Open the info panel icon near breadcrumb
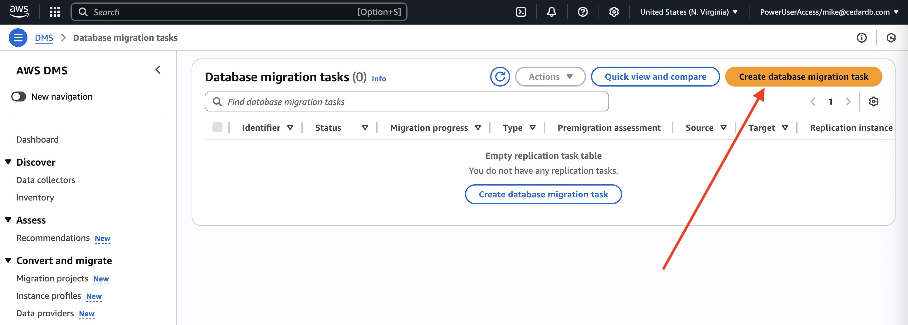908x325 pixels. (x=862, y=38)
